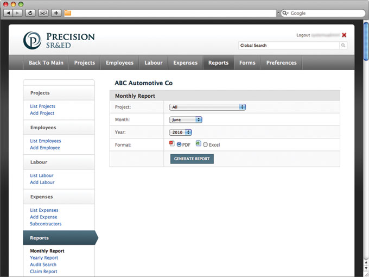369x277 pixels.
Task: Click the Projects sidebar section header
Action: coord(59,93)
